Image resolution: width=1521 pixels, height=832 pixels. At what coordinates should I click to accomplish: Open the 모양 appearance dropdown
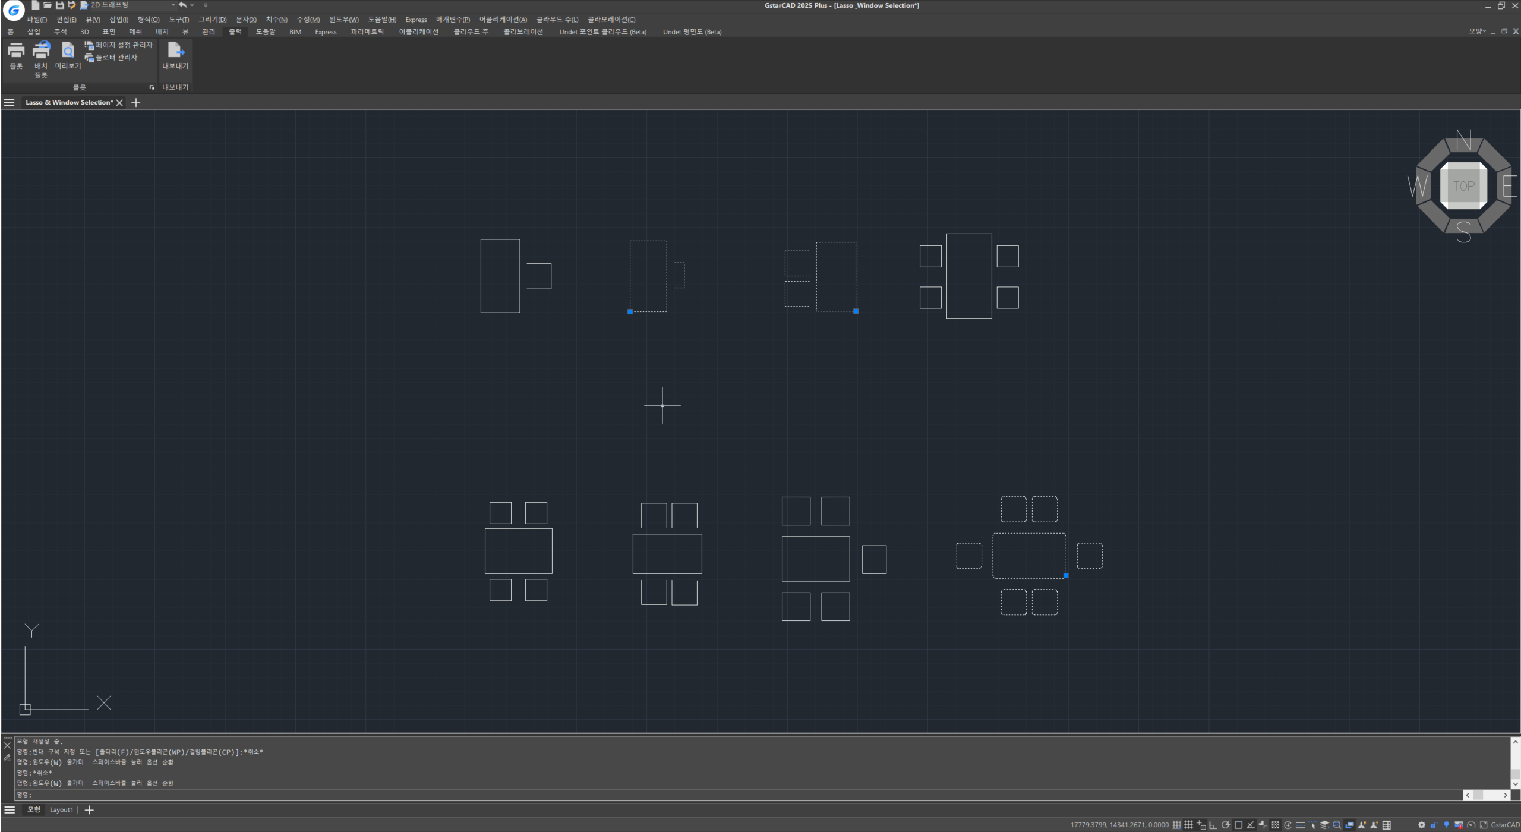click(1477, 31)
